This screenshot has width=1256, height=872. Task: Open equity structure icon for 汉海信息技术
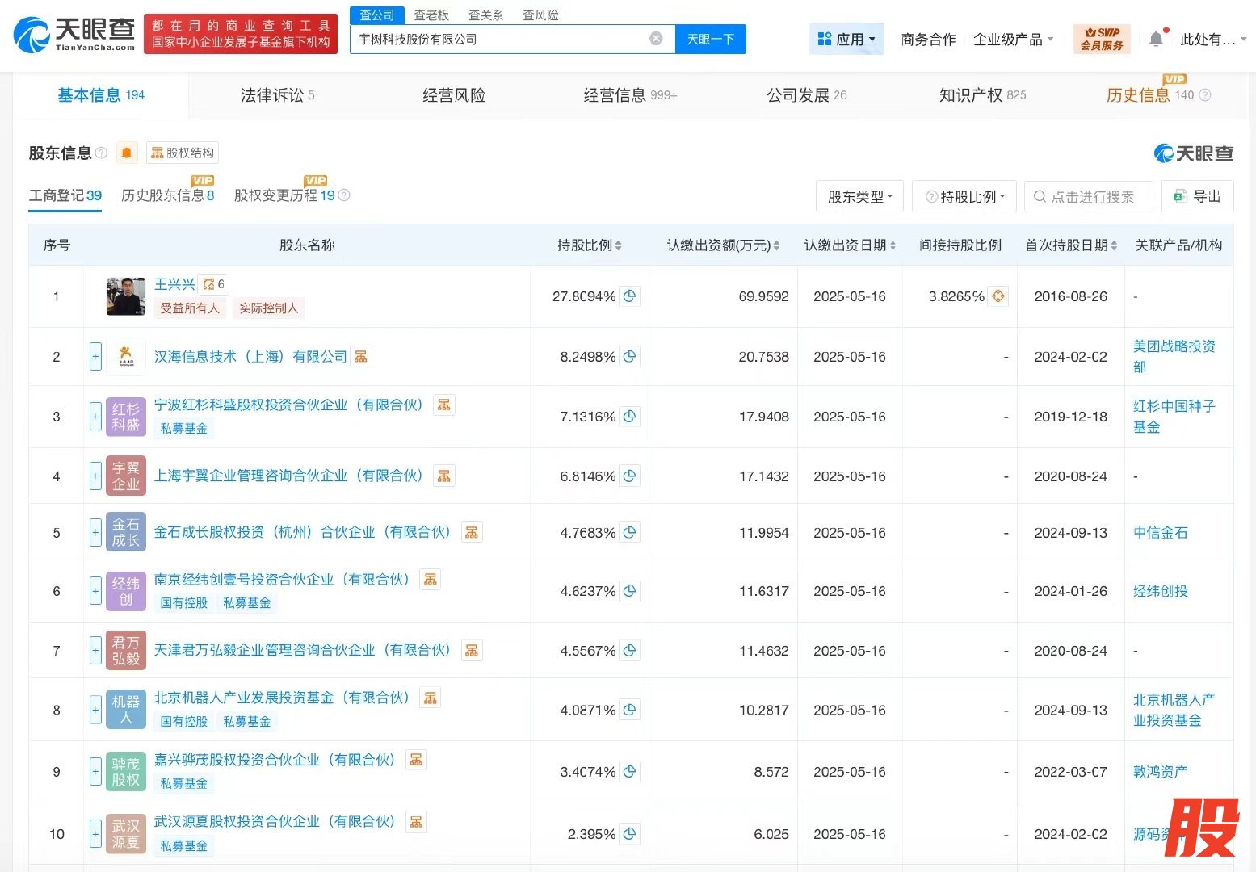click(361, 356)
